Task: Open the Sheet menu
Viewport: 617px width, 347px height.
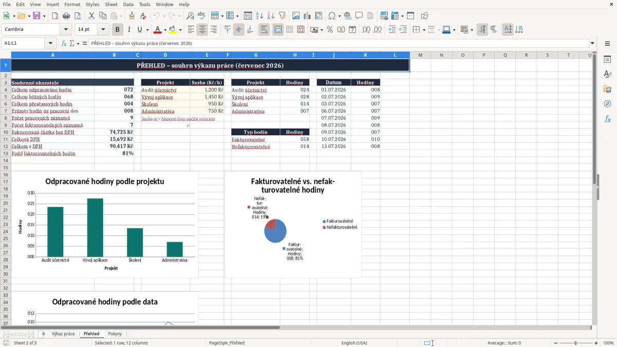Action: [111, 4]
